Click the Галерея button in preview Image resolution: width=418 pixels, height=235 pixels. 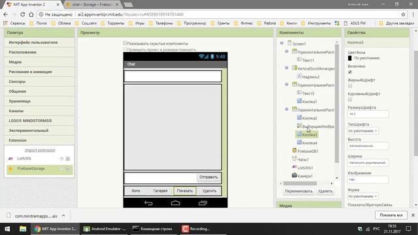tap(160, 191)
